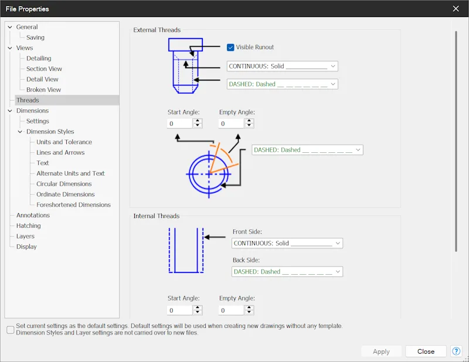469x362 pixels.
Task: Uncheck the Visible Runout checkbox
Action: pos(230,47)
